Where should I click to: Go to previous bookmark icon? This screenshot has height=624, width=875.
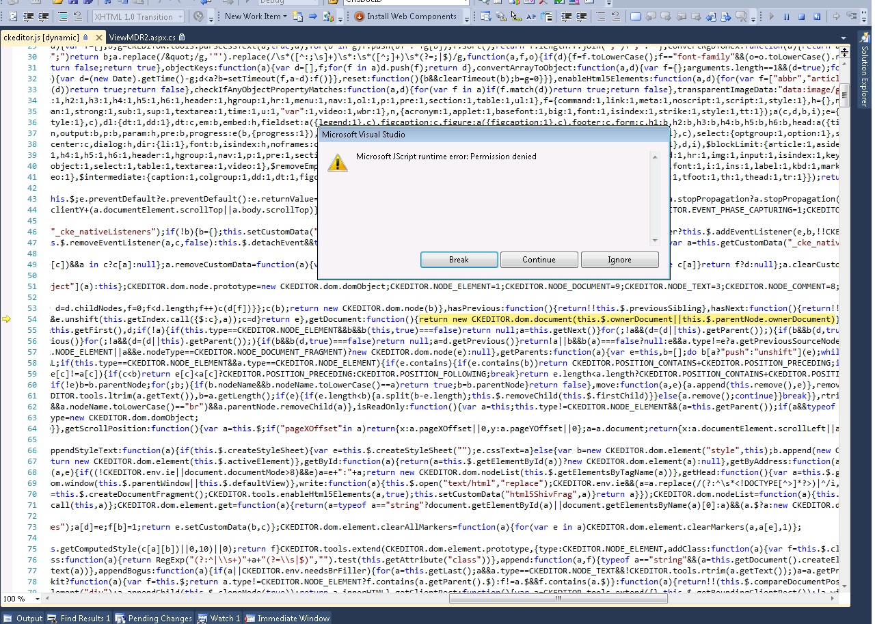point(651,16)
